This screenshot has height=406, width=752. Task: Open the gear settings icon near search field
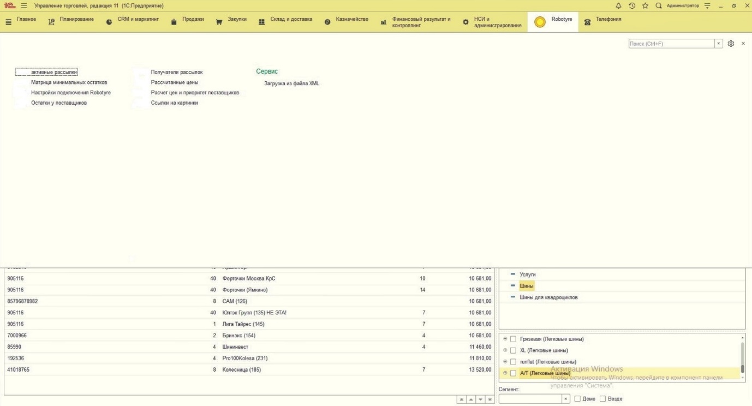tap(731, 44)
